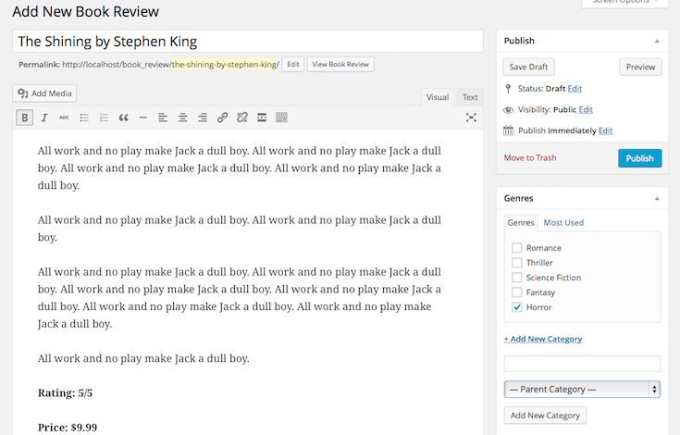The height and width of the screenshot is (435, 680).
Task: Align text center
Action: tap(182, 118)
